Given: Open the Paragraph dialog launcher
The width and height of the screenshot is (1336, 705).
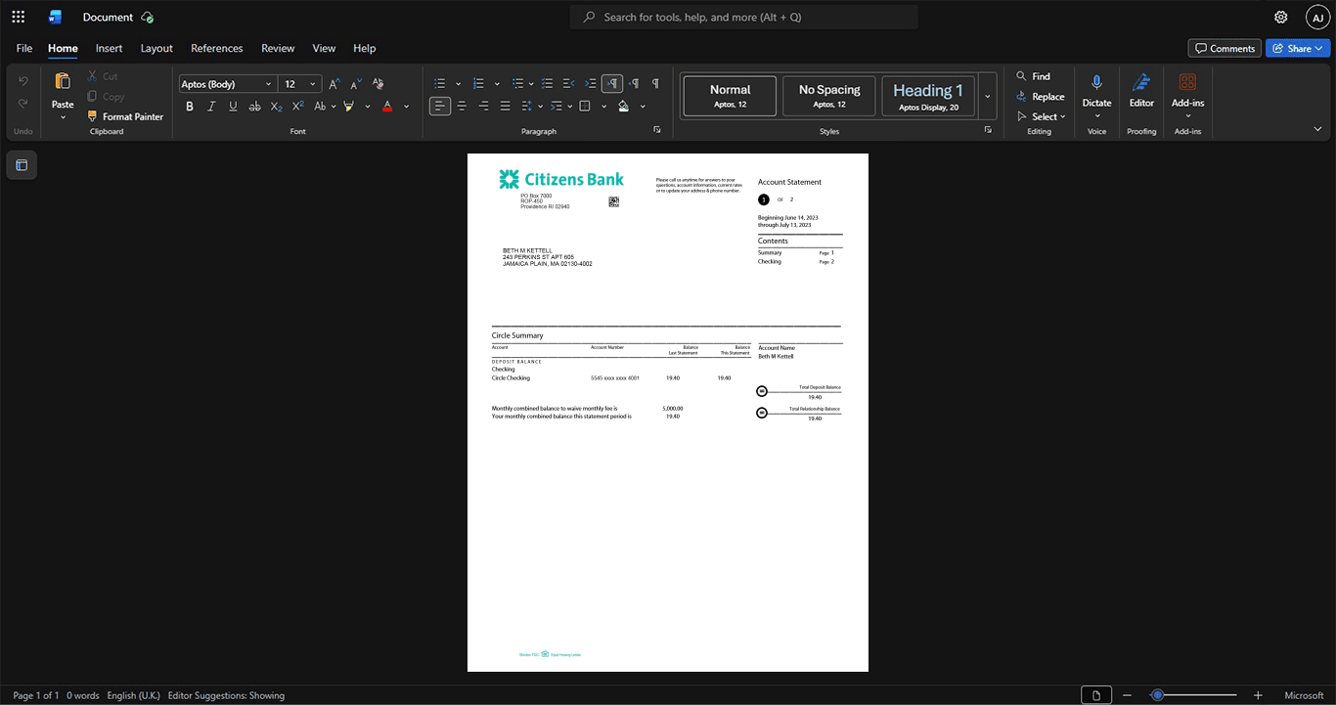Looking at the screenshot, I should [657, 130].
